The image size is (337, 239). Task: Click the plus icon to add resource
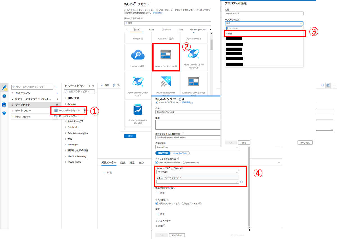56,87
